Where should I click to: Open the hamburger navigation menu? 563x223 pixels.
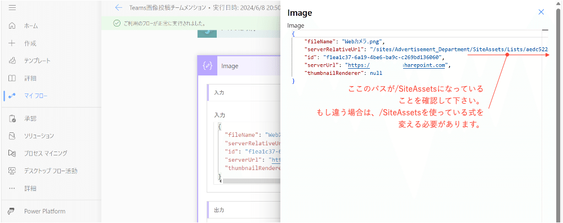pos(12,7)
